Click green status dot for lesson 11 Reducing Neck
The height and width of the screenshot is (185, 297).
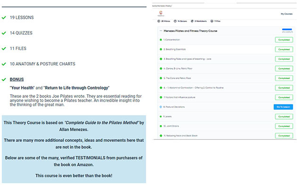point(161,136)
